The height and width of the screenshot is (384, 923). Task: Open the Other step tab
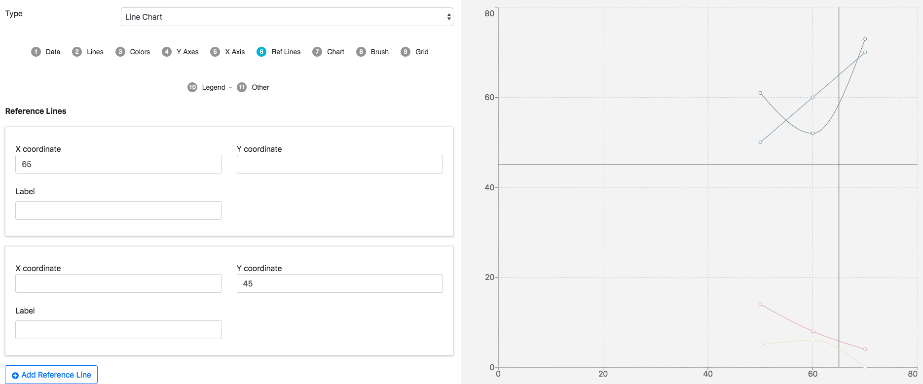[260, 87]
